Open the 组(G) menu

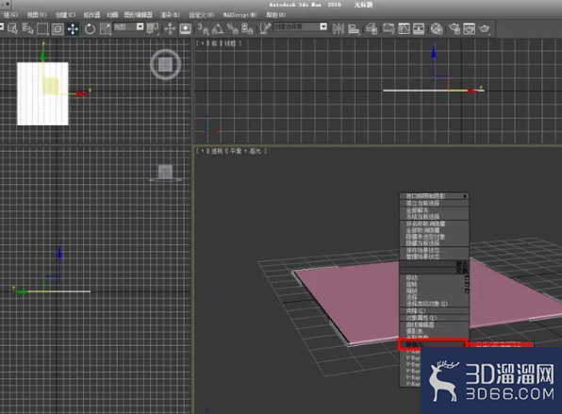pyautogui.click(x=10, y=15)
